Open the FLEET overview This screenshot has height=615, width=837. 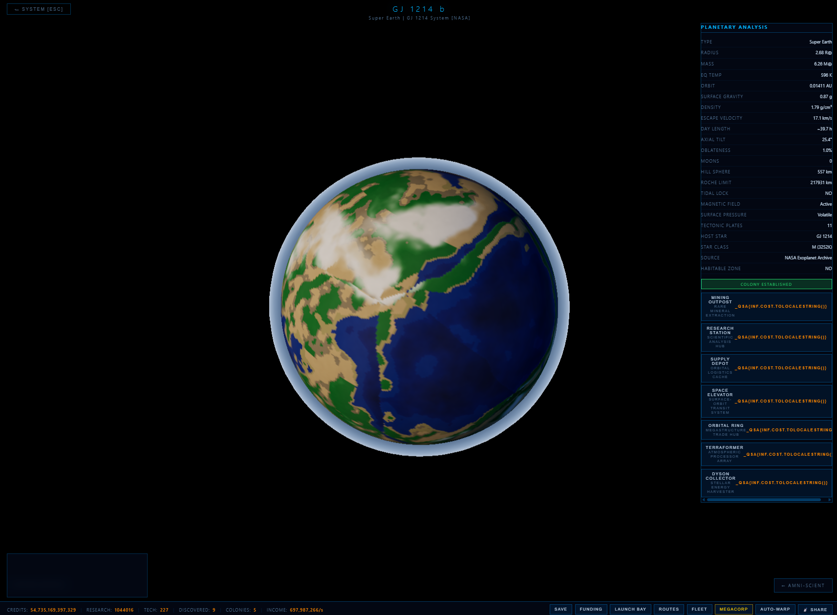click(x=699, y=609)
